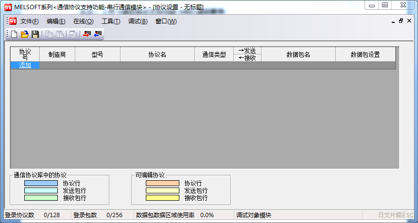Click the Paste toolbar icon
The width and height of the screenshot is (418, 223).
click(59, 34)
